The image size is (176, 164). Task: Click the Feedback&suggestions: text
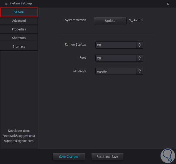19,136
